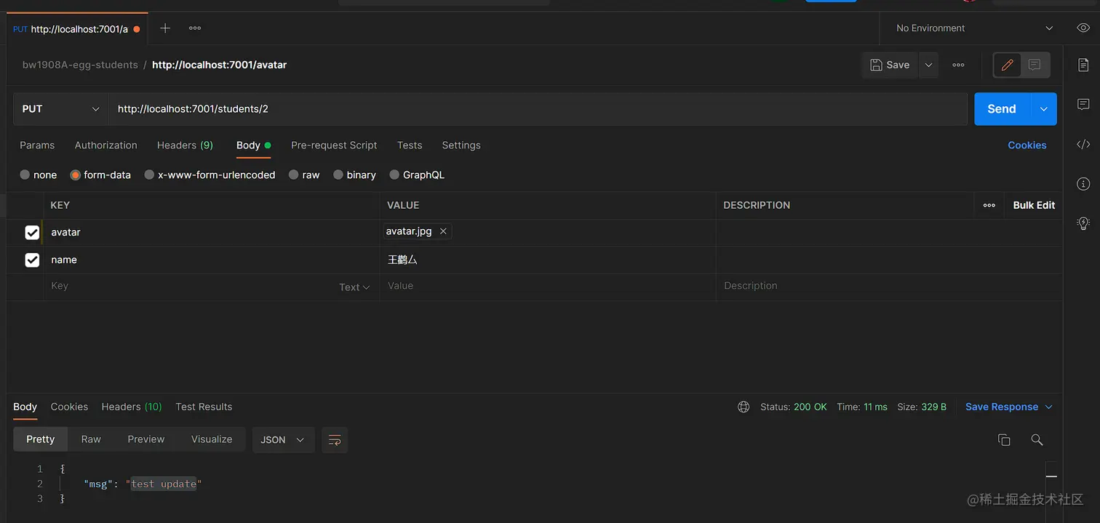
Task: Select the binary body type radio
Action: (x=338, y=175)
